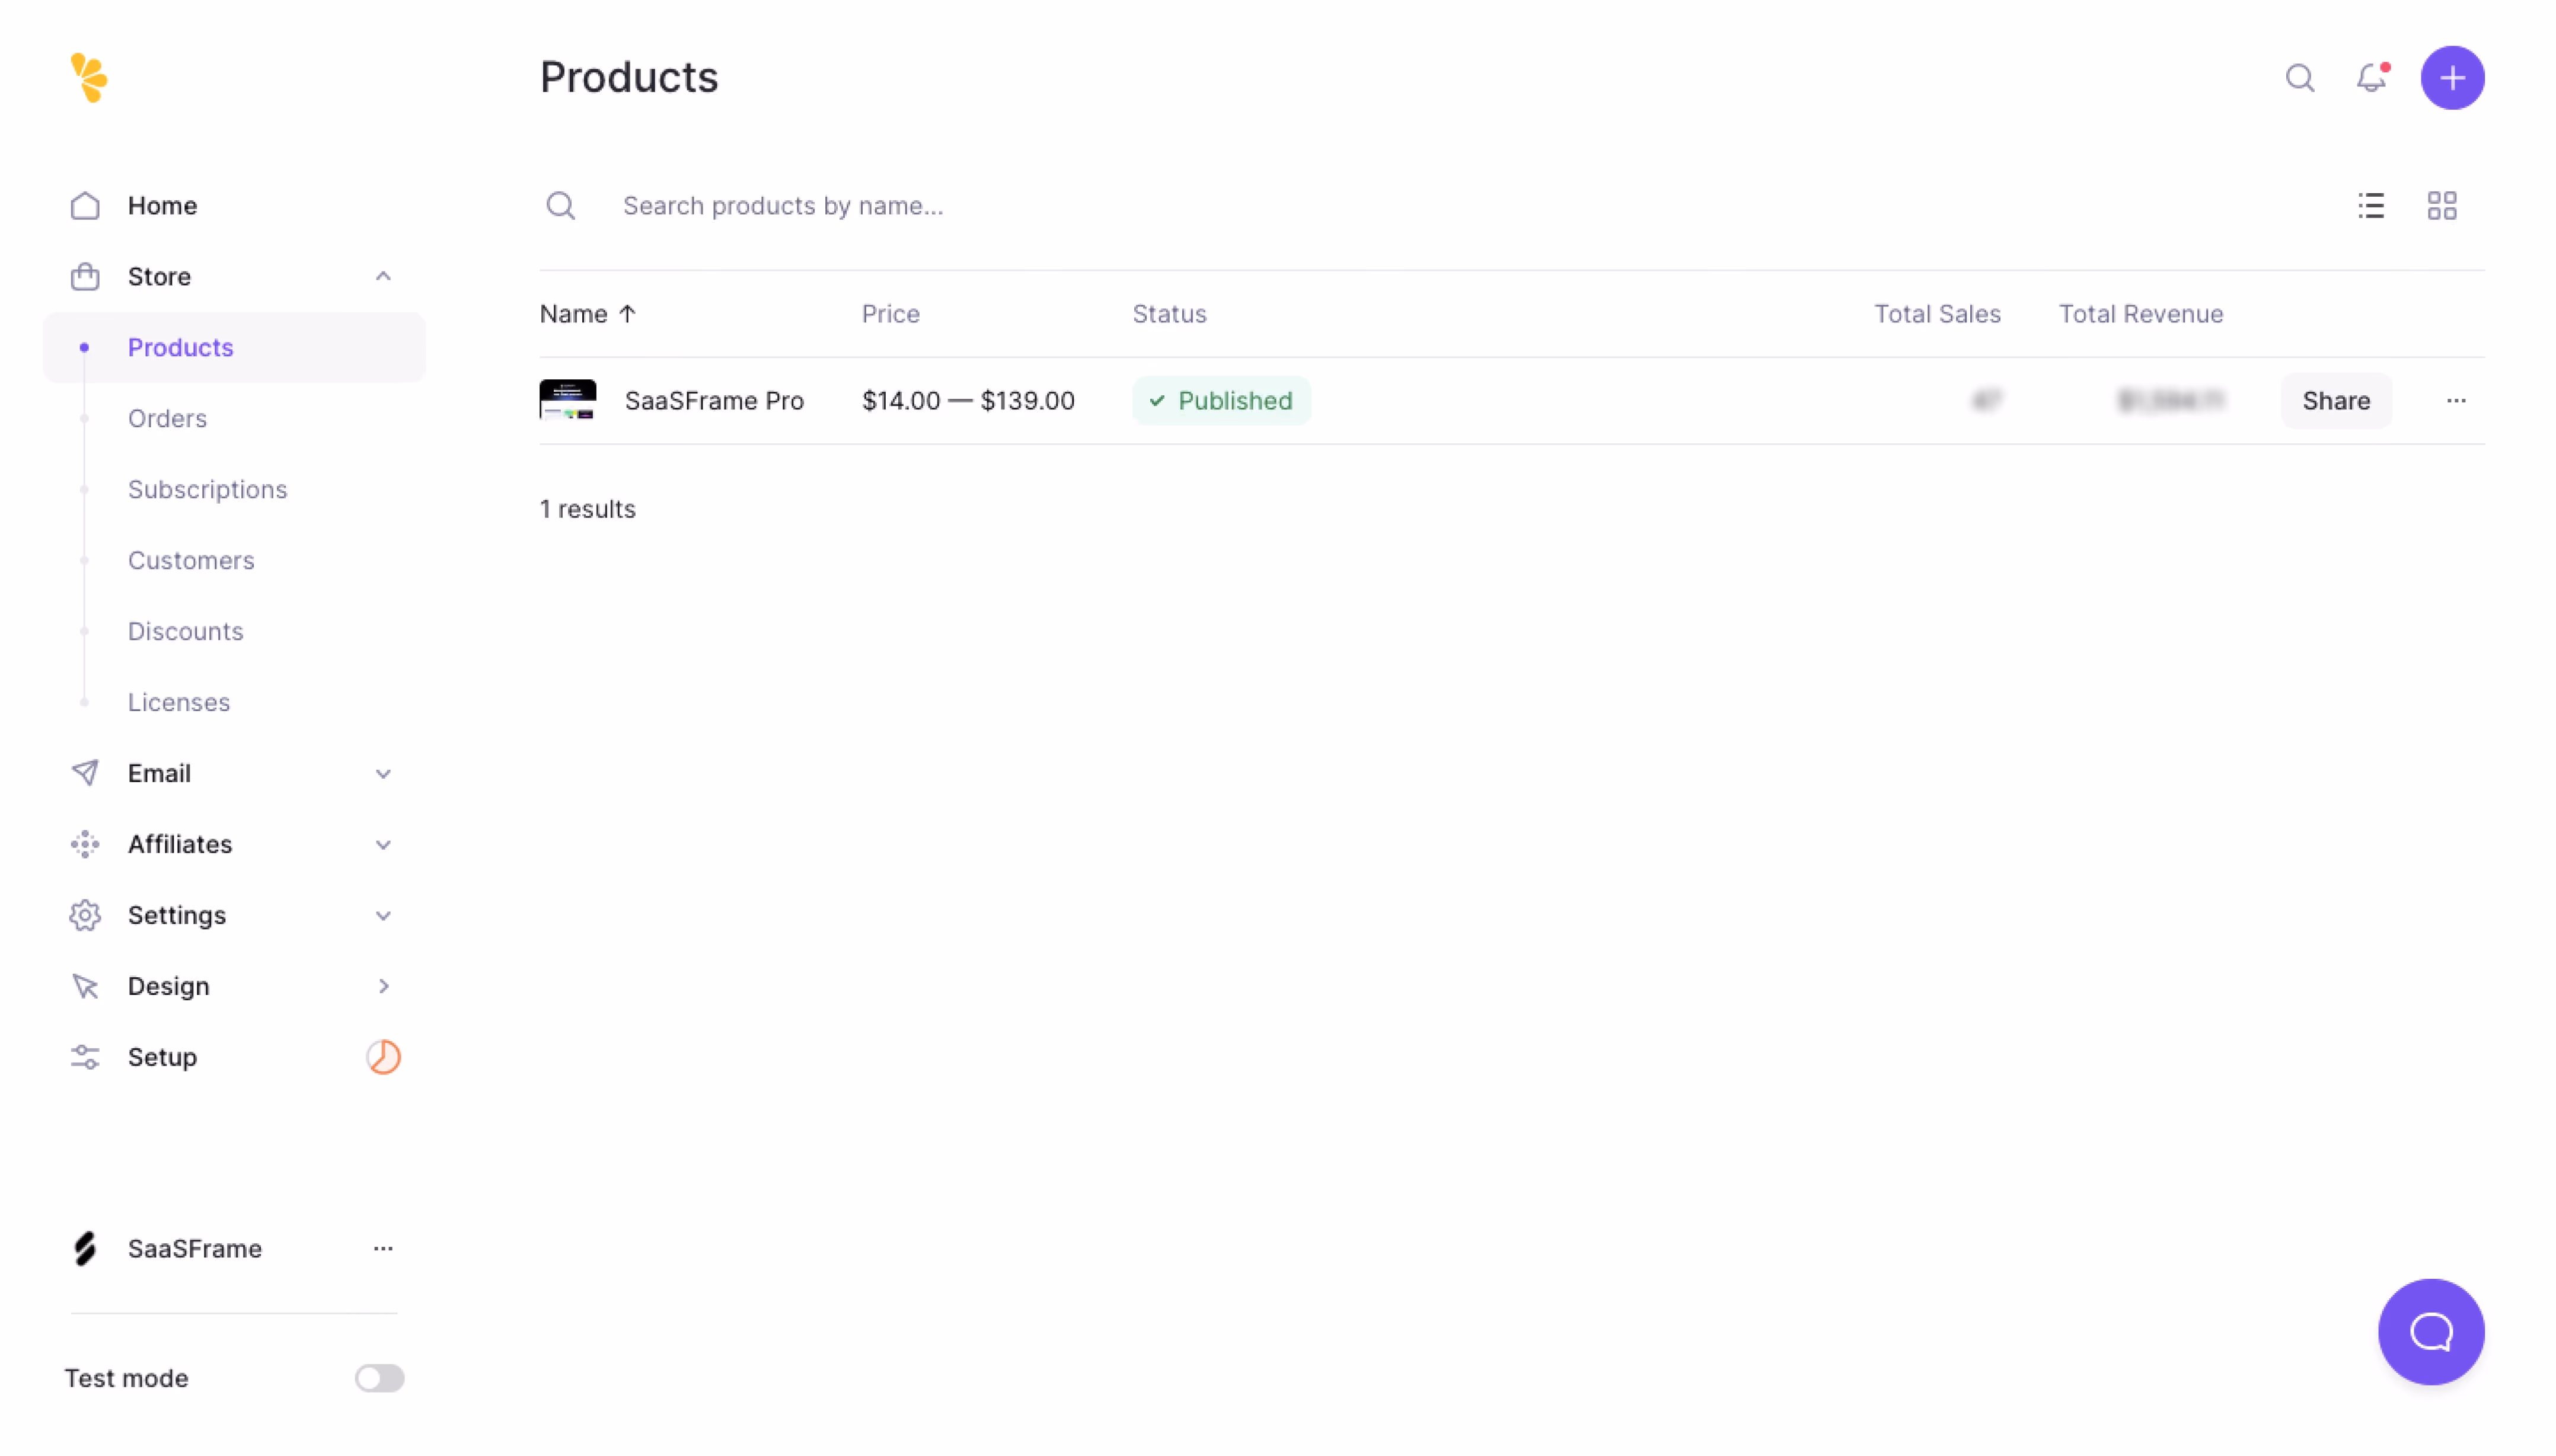Share the SaaSFrame Pro product
The image size is (2556, 1456).
click(x=2335, y=401)
